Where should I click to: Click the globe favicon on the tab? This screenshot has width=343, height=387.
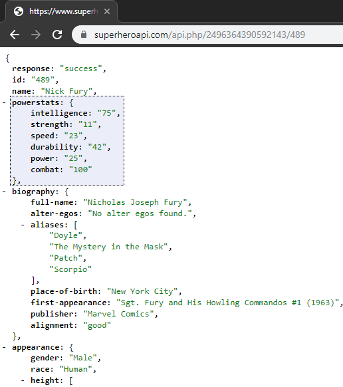[x=19, y=11]
